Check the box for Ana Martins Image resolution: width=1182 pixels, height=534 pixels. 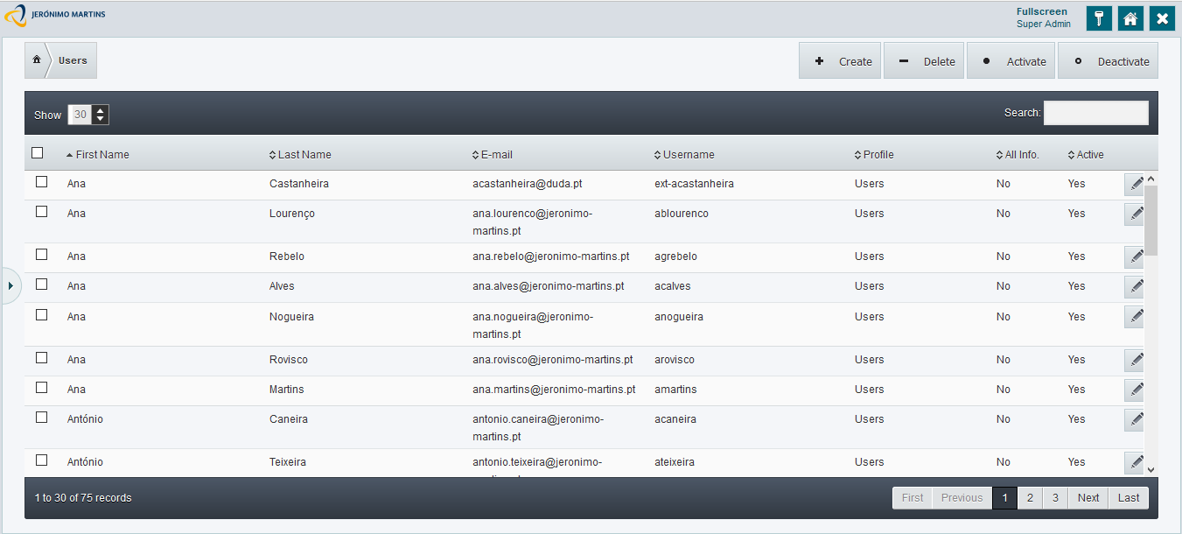pyautogui.click(x=41, y=388)
